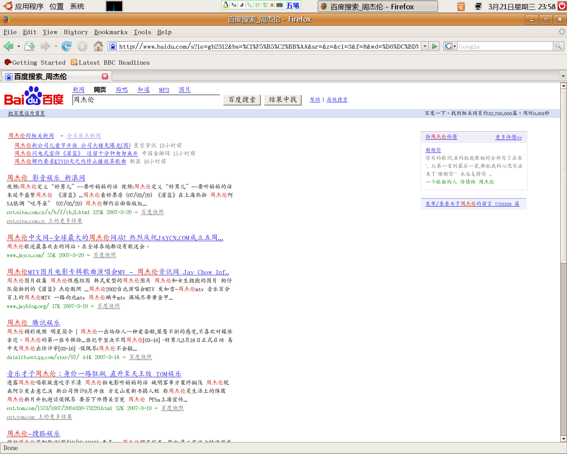This screenshot has width=567, height=454.
Task: Click the network monitor icon in top panel
Action: 478,6
